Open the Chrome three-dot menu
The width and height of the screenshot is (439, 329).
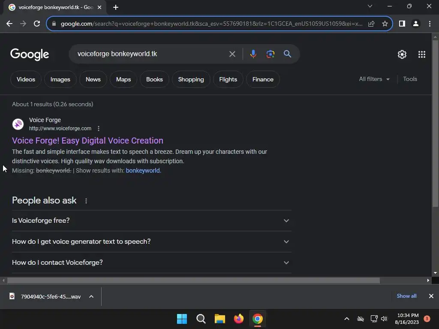tap(430, 24)
